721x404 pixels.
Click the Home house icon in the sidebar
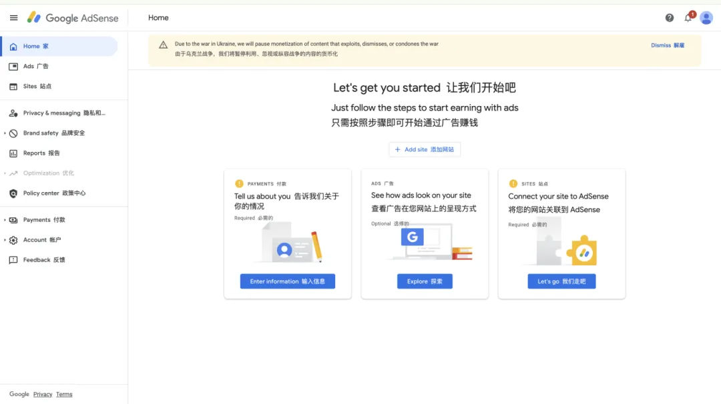click(x=15, y=46)
